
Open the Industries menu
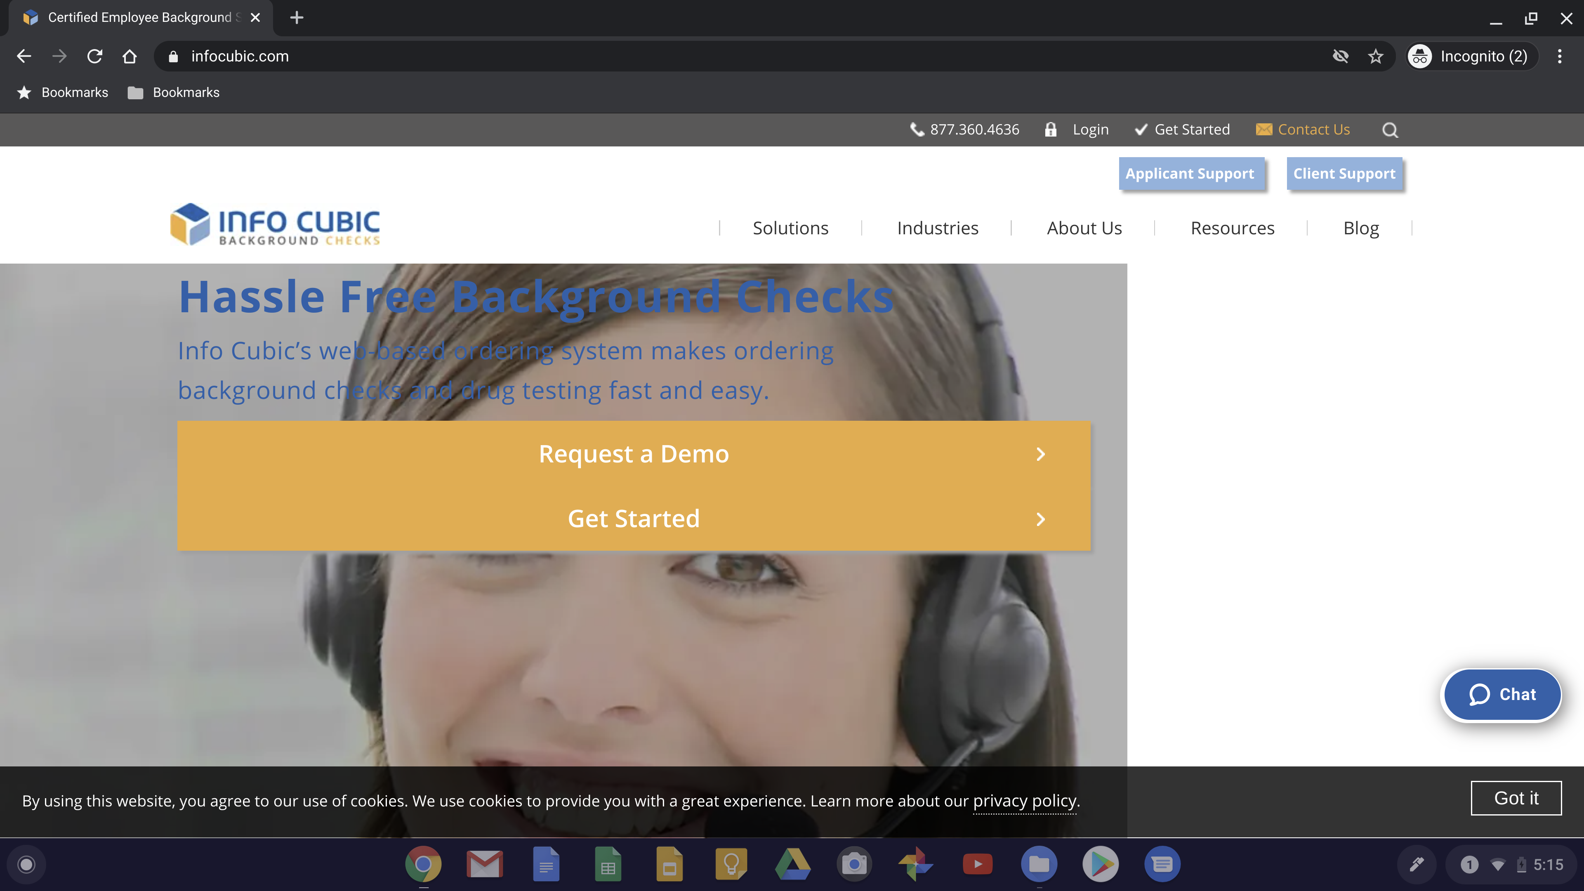938,228
